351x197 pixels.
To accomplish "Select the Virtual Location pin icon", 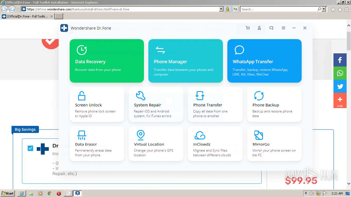I will coord(140,135).
